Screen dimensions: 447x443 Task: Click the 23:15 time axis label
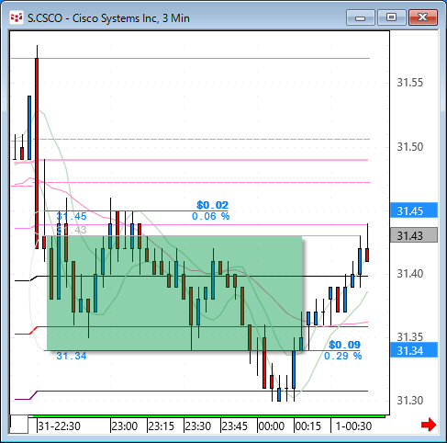click(x=162, y=426)
